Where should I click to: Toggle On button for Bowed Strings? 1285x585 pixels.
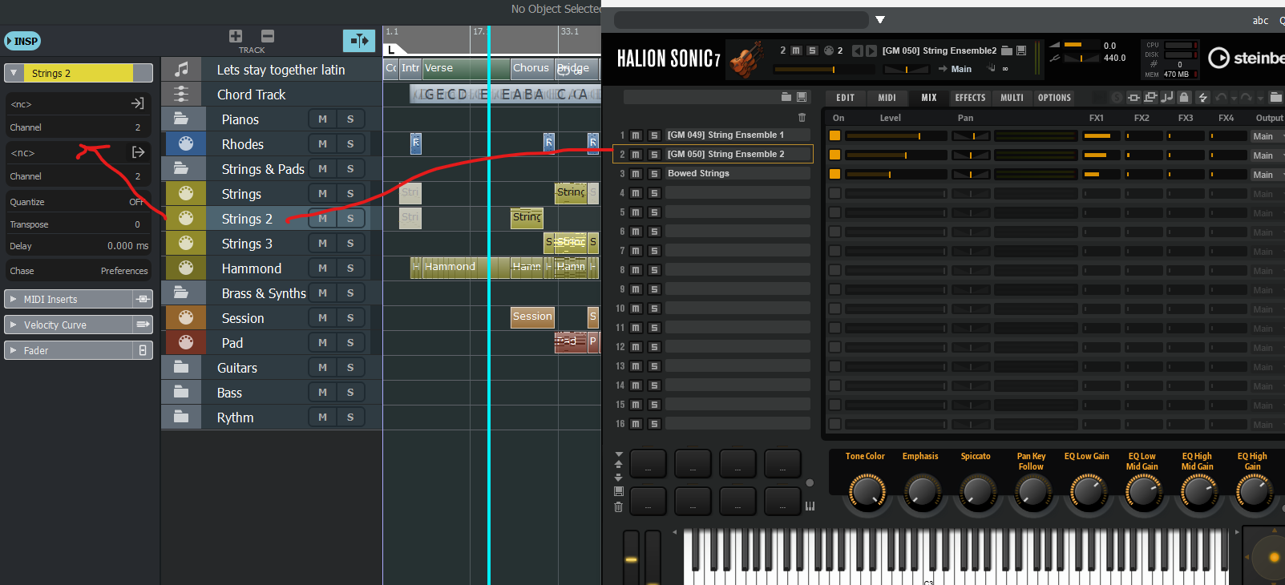pyautogui.click(x=834, y=174)
